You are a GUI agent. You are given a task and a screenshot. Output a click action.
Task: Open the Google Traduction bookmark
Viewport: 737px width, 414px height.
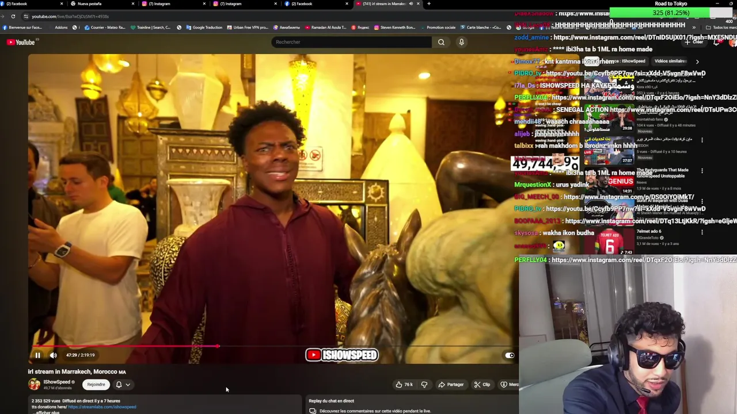click(204, 28)
